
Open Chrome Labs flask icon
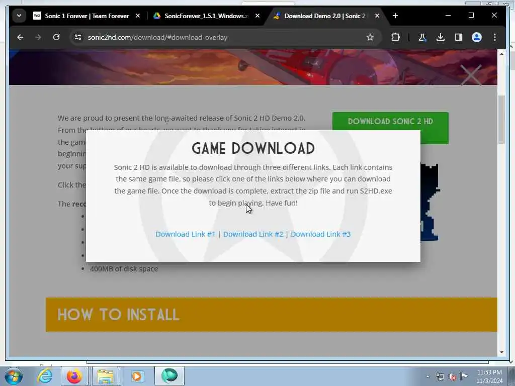pyautogui.click(x=422, y=37)
